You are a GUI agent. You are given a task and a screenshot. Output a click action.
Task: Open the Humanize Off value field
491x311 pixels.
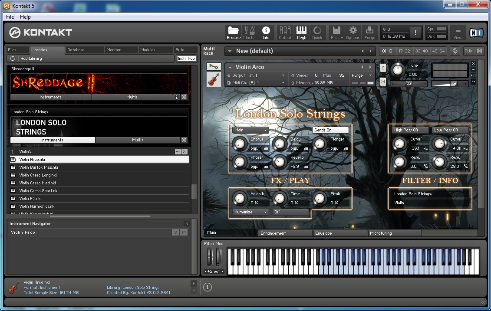[x=290, y=212]
